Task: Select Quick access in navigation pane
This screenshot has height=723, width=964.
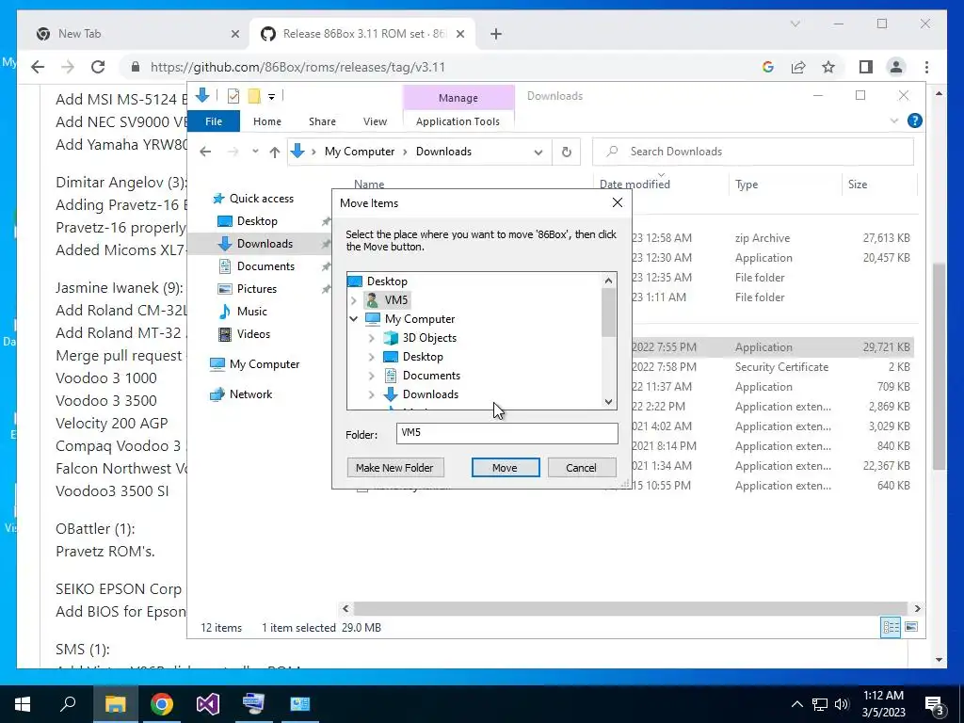Action: 254,198
